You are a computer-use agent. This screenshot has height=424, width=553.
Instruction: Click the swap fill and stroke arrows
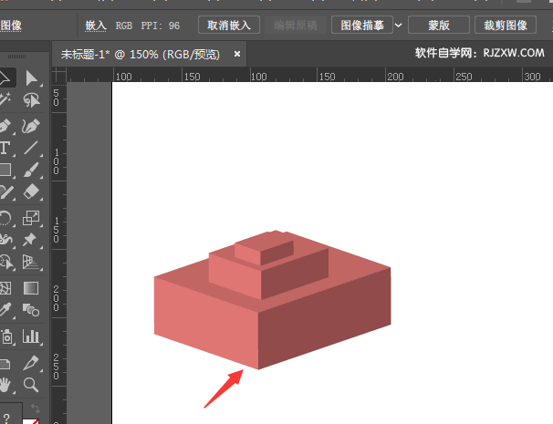pos(36,408)
